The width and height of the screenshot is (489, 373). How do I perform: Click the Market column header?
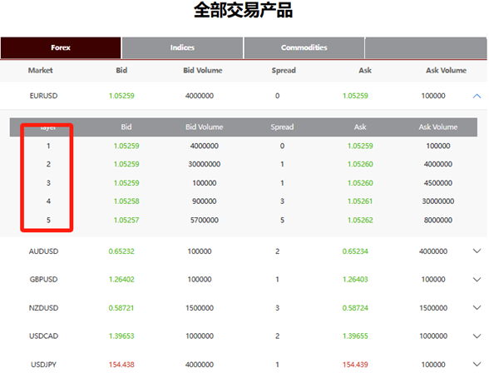tap(41, 71)
